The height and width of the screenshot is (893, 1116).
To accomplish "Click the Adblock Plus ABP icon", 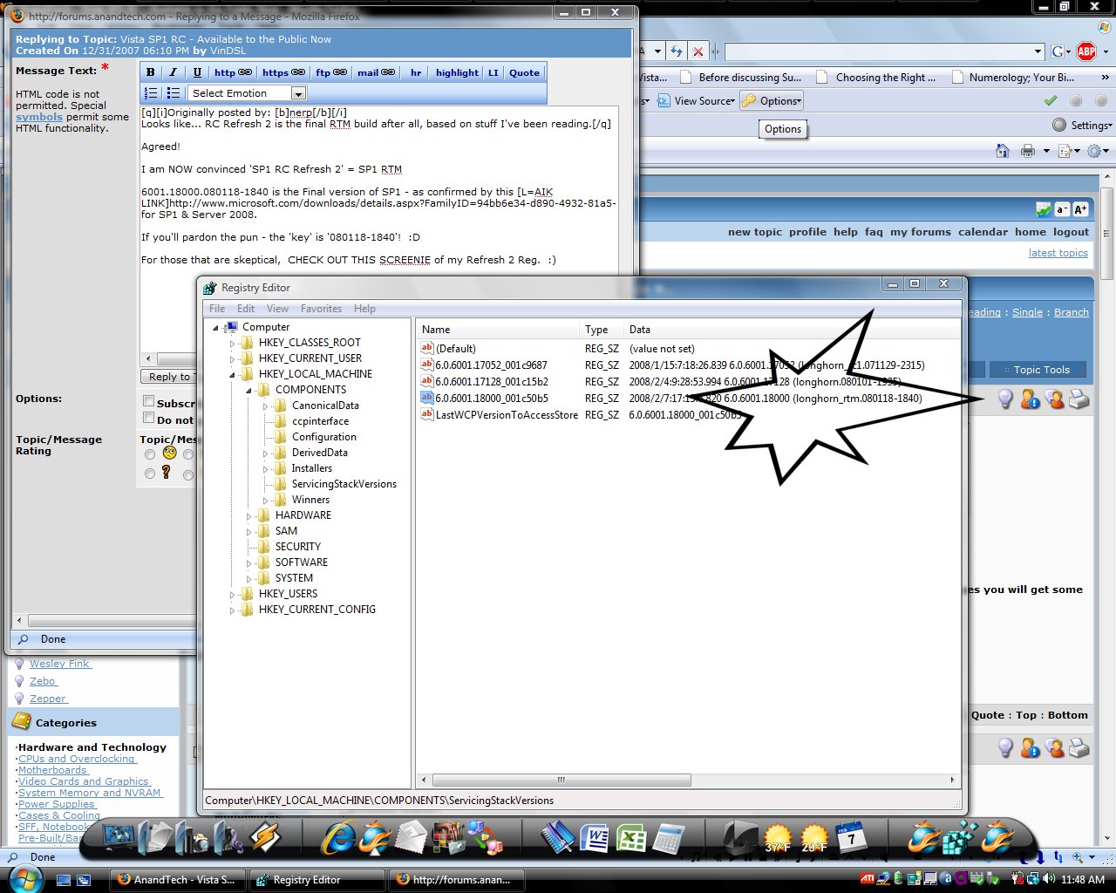I will point(1086,51).
